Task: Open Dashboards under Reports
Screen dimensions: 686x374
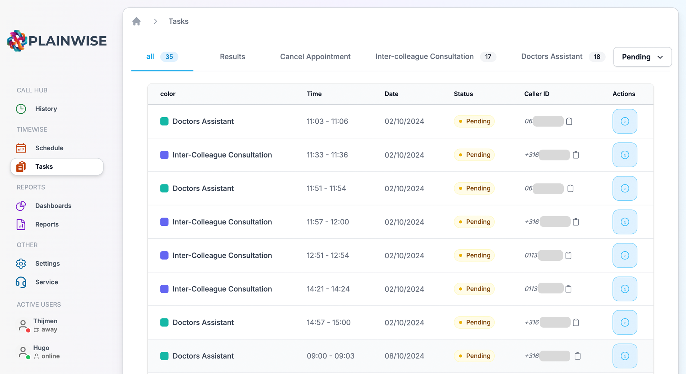Action: [x=53, y=206]
